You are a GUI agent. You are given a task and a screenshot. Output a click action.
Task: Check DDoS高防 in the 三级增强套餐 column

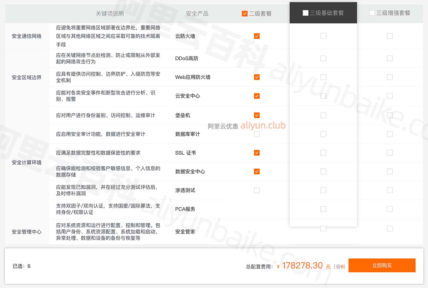(x=390, y=58)
